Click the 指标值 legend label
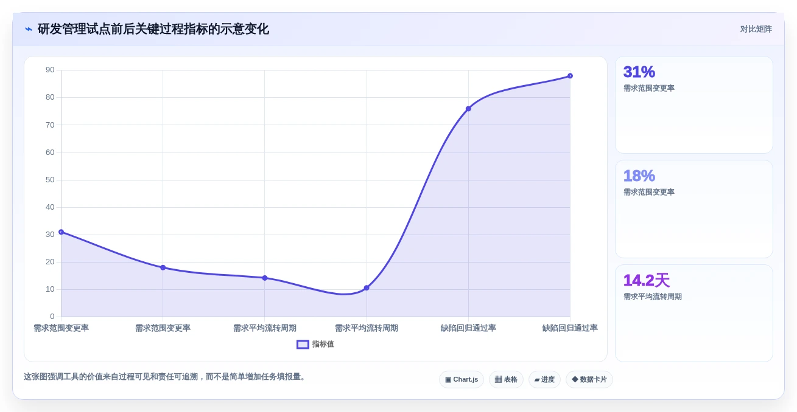Viewport: 797px width, 412px height. point(323,345)
